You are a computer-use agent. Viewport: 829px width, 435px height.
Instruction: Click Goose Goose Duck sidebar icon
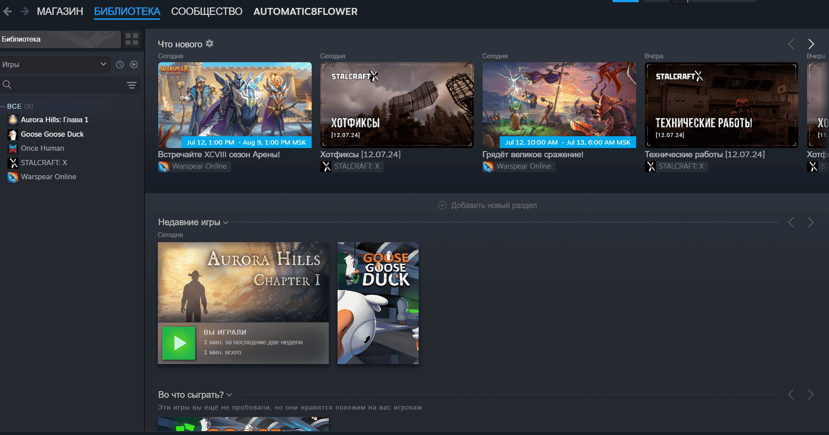pos(13,134)
